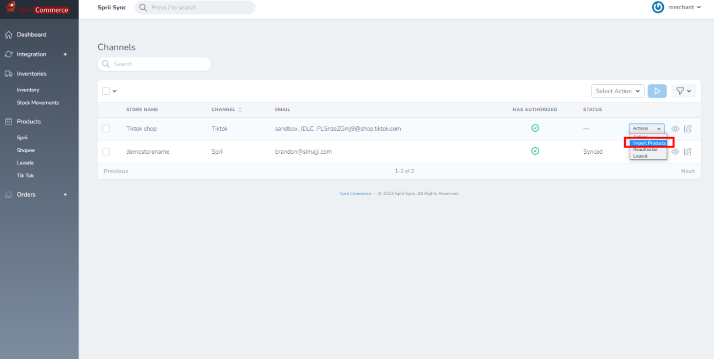This screenshot has height=359, width=714.
Task: Click the Previous page button
Action: tap(116, 171)
